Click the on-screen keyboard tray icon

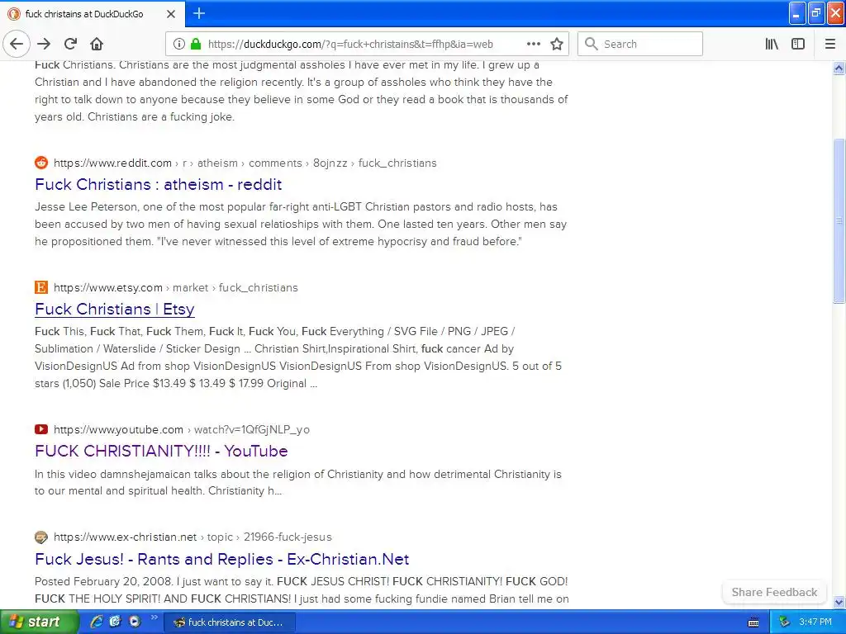pos(753,622)
